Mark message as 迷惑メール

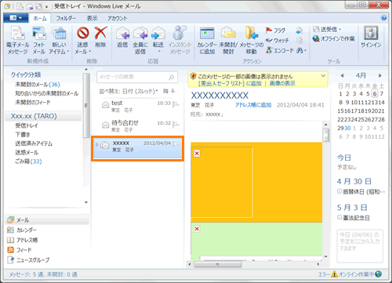[x=82, y=41]
